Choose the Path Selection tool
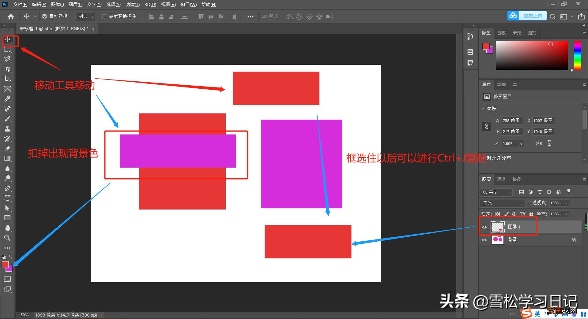The width and height of the screenshot is (588, 319). pyautogui.click(x=7, y=208)
